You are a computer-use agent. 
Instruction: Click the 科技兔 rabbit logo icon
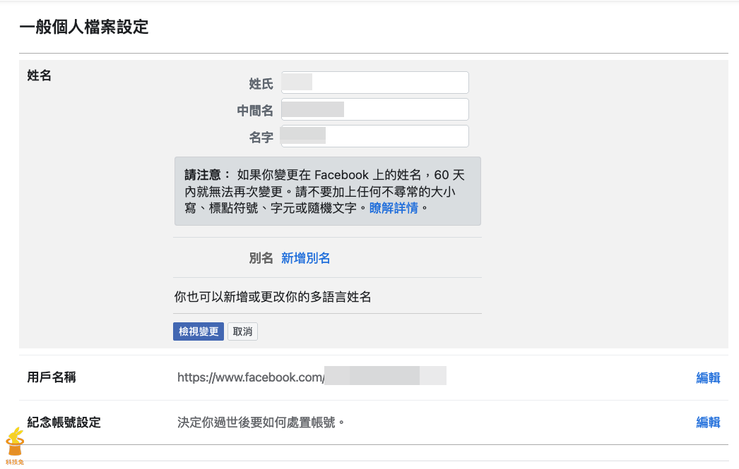tap(14, 444)
